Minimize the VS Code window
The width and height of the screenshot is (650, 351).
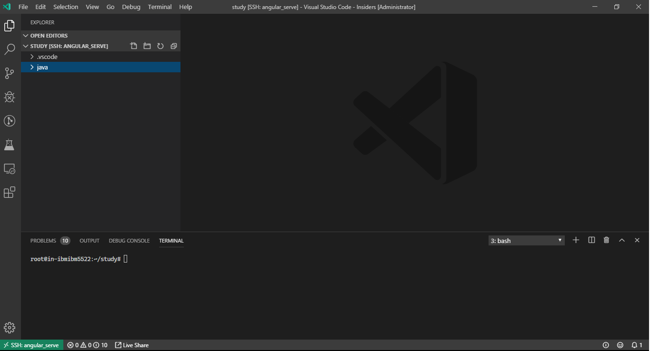595,7
